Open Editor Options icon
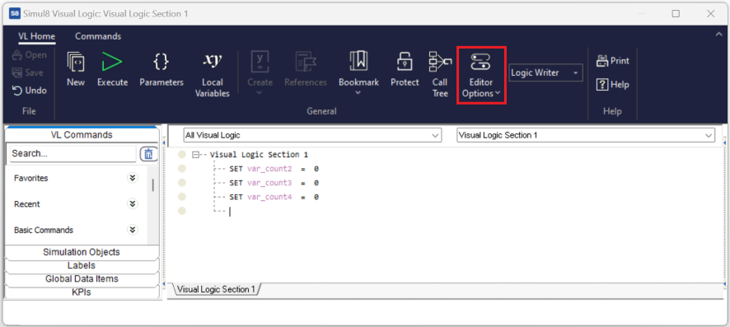The image size is (730, 327). [x=481, y=62]
